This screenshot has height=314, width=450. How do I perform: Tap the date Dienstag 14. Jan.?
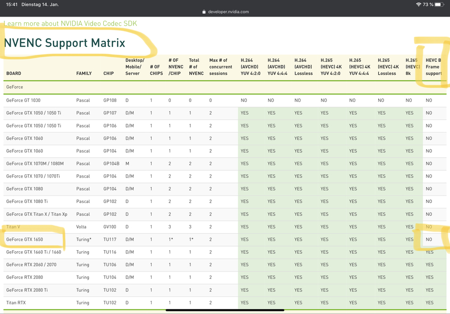coord(40,5)
